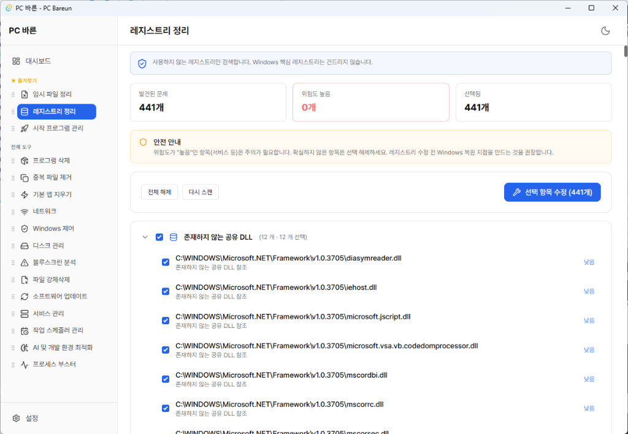Viewport: 628px width, 434px height.
Task: Uncheck the mscorrc.dll entry checkbox
Action: [166, 408]
